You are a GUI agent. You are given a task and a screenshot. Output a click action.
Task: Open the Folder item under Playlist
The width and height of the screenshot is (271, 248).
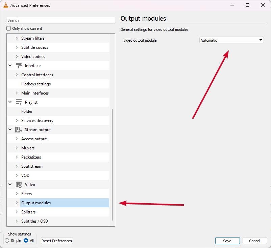tap(27, 111)
